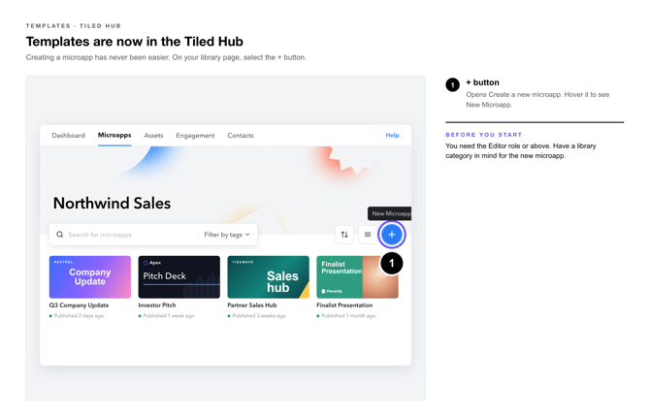Screen dimensions: 650x417
Task: Click the blue plus New Microapp button
Action: click(x=391, y=235)
